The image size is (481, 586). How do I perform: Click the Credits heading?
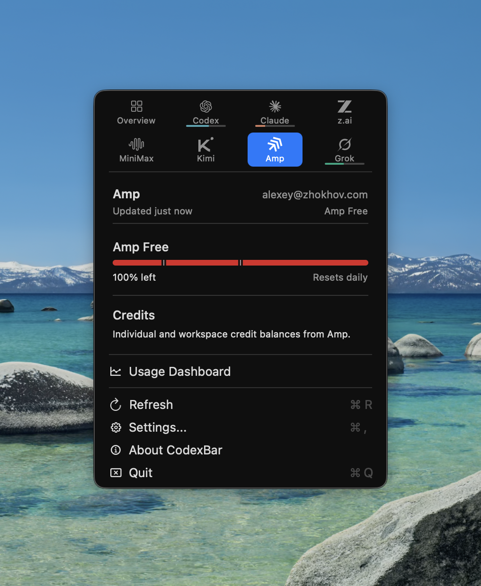click(134, 315)
